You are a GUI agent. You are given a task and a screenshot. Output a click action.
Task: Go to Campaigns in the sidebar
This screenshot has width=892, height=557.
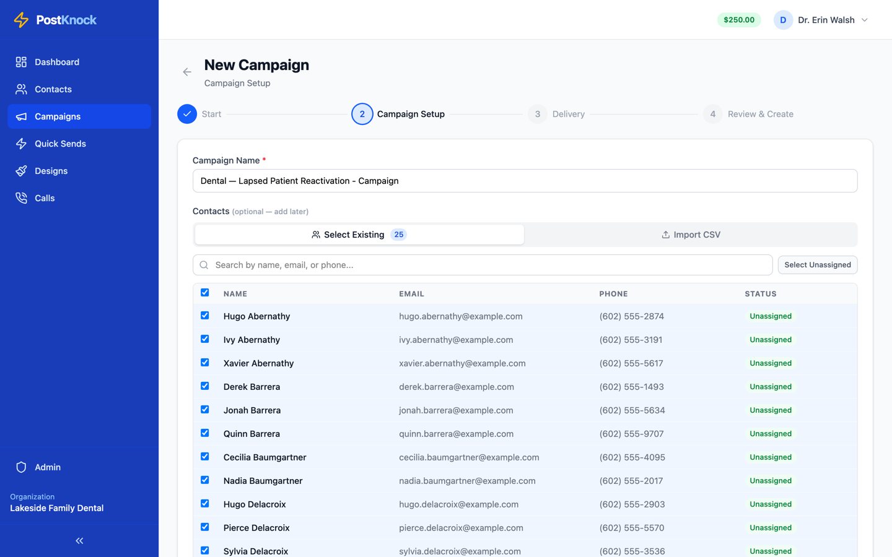[79, 116]
